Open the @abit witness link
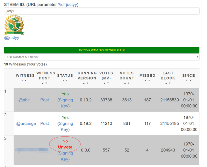This screenshot has width=207, height=167. 24,100
